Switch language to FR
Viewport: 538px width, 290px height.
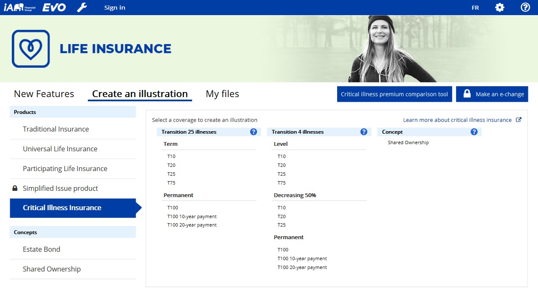click(x=475, y=8)
